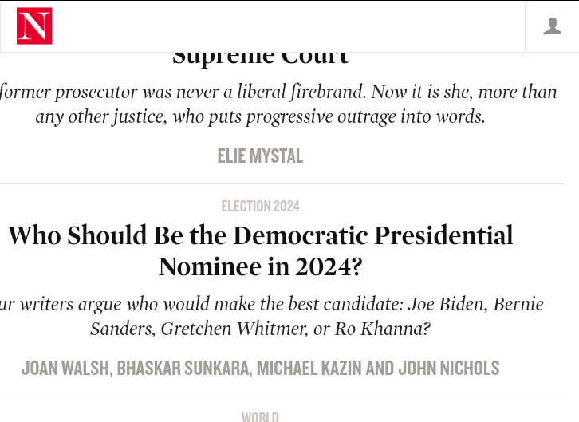View author Joan Walsh's page

66,369
